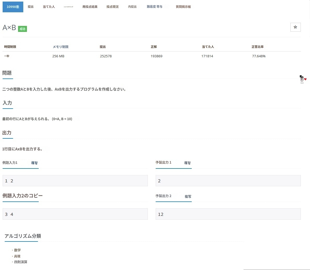The height and width of the screenshot is (270, 310).
Task: Click the sample output box showing 12
Action: pyautogui.click(x=228, y=214)
